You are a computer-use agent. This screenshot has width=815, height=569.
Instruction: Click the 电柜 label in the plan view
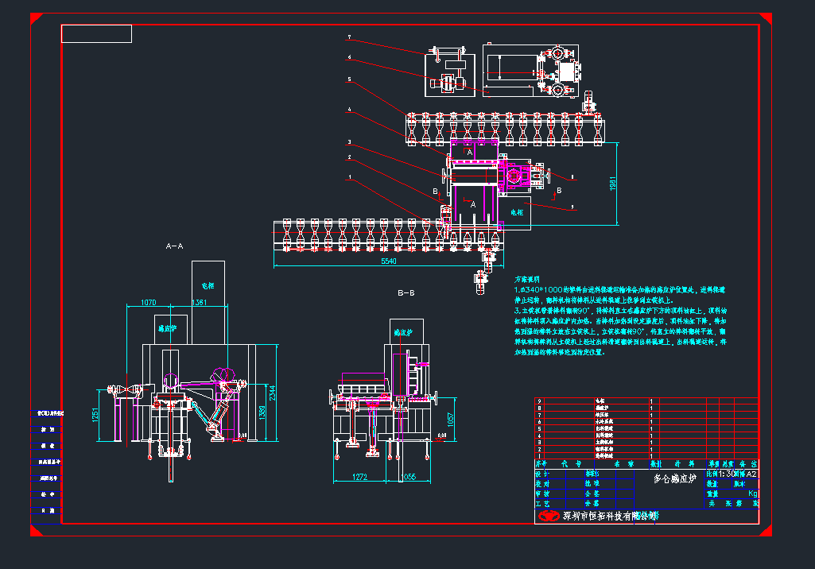pyautogui.click(x=517, y=212)
